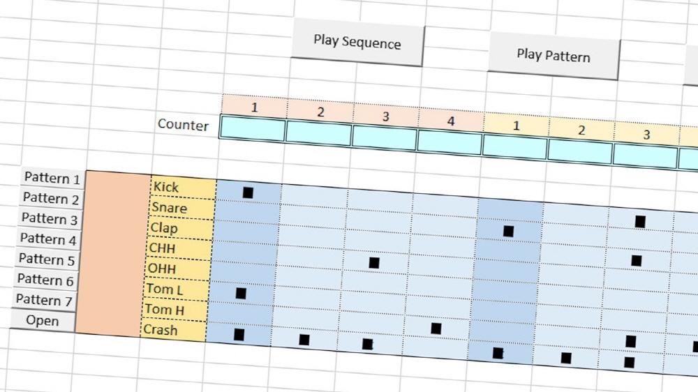Select Pattern 4

(47, 239)
